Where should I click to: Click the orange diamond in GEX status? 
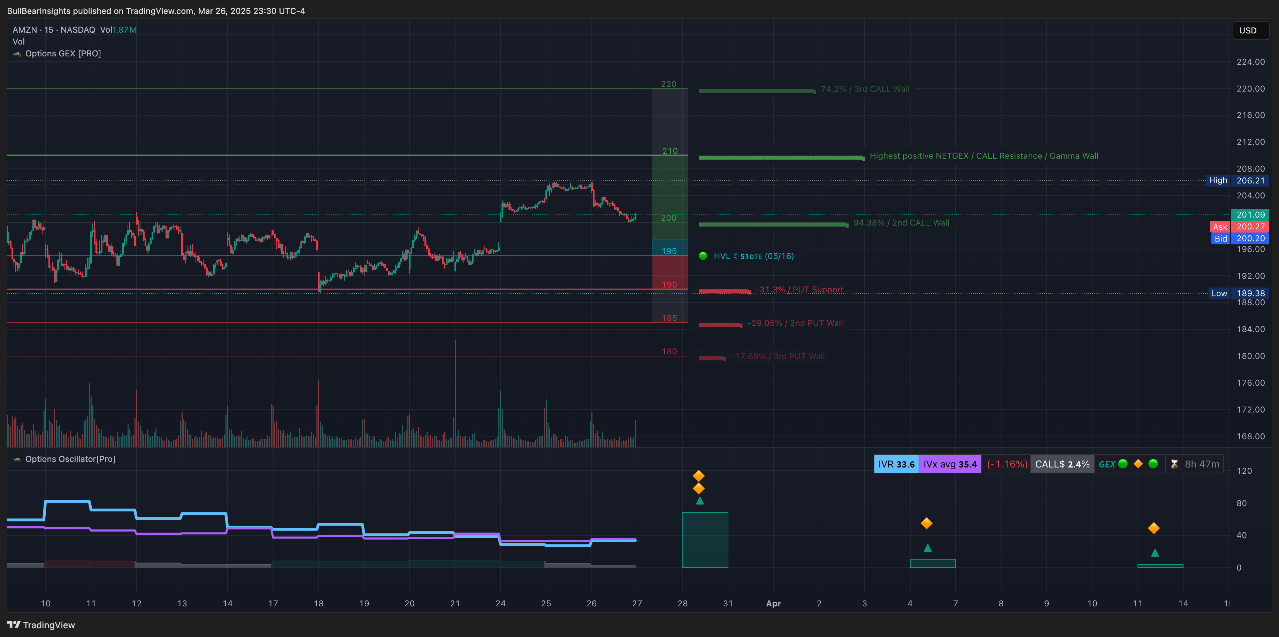[x=1138, y=464]
